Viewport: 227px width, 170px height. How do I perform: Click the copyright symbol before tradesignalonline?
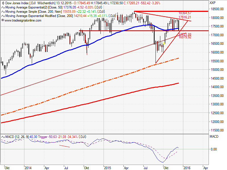(3, 20)
